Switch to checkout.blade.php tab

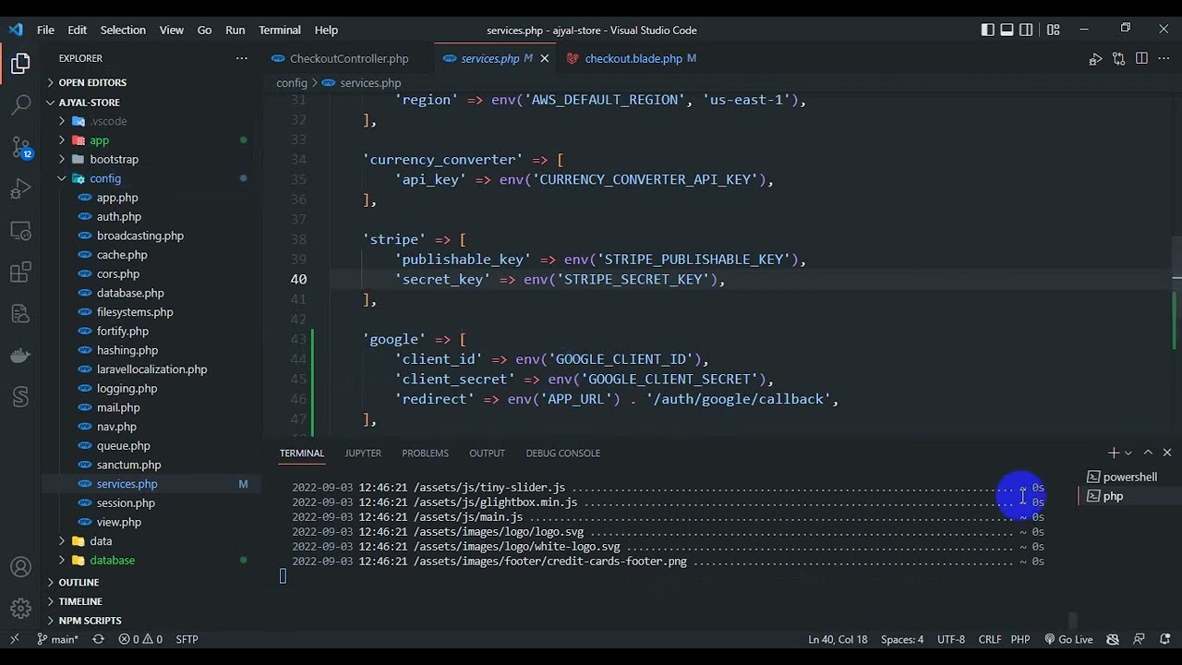click(633, 58)
